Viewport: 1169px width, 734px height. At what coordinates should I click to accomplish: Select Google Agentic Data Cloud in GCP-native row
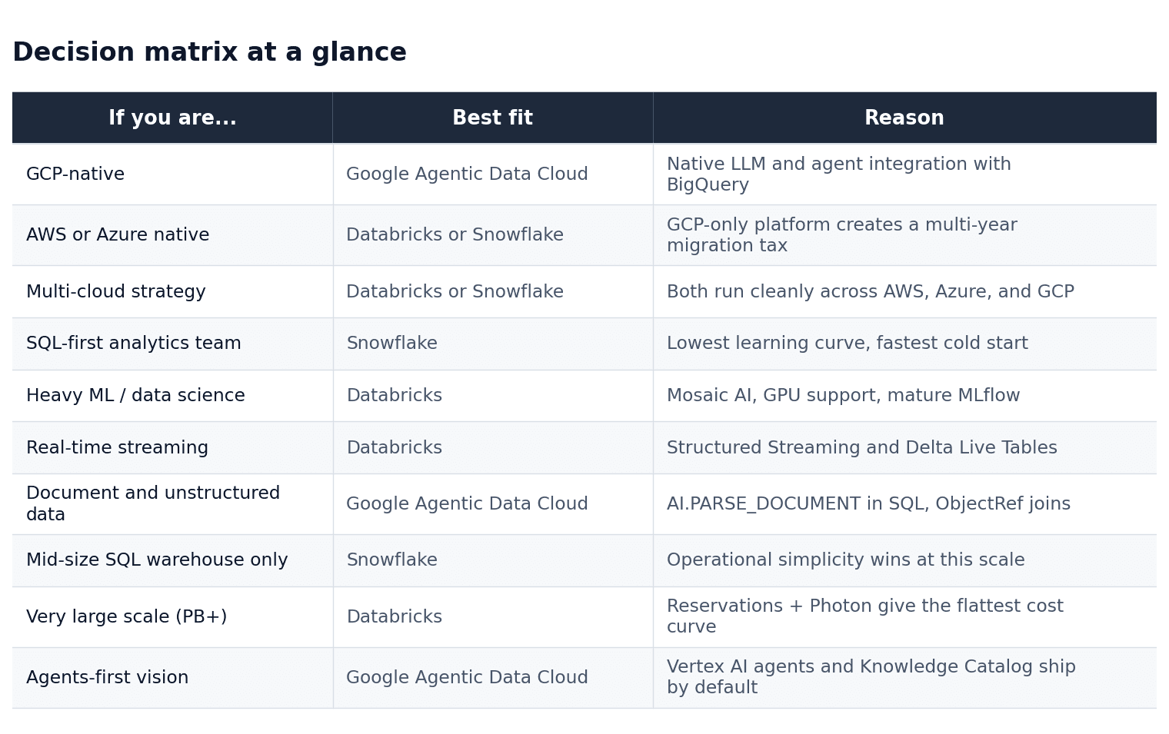pyautogui.click(x=467, y=174)
